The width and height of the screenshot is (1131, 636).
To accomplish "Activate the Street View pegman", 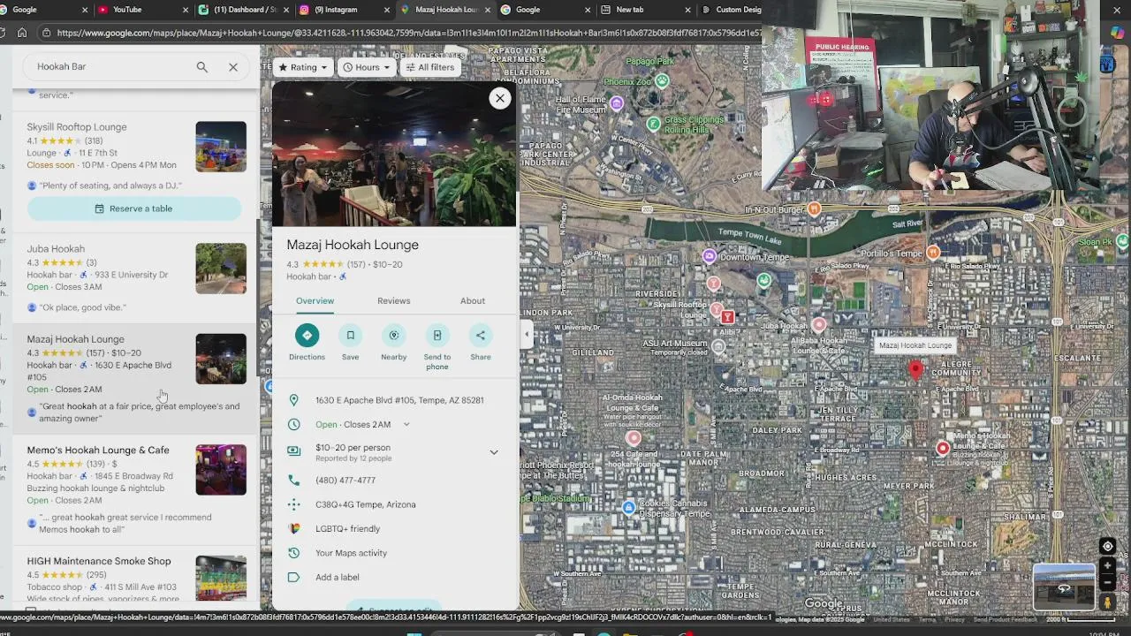I will tap(1107, 602).
